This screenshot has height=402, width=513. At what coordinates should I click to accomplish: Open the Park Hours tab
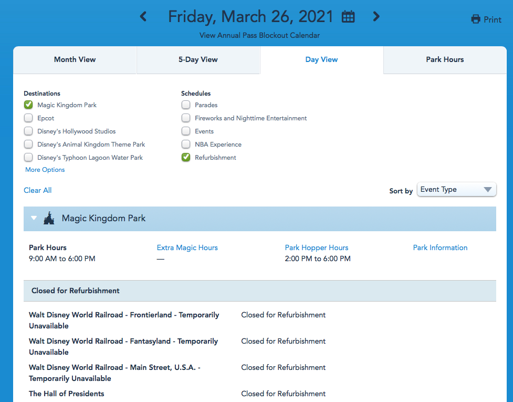[445, 60]
